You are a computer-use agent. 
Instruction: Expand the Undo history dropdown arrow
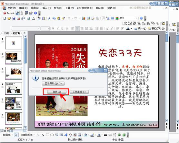pyautogui.click(x=72, y=18)
